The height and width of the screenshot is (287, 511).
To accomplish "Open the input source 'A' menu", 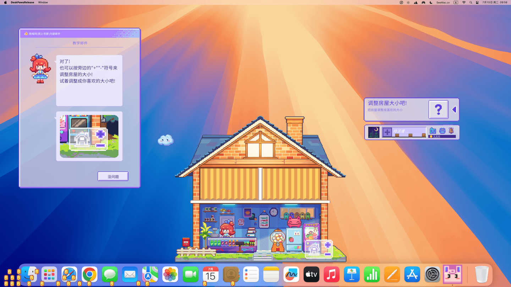I will click(x=456, y=2).
